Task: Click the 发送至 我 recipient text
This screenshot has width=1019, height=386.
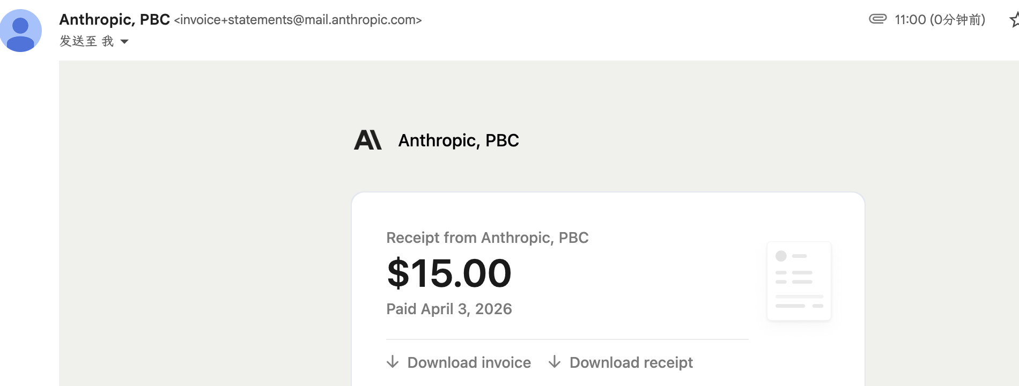Action: coord(86,41)
